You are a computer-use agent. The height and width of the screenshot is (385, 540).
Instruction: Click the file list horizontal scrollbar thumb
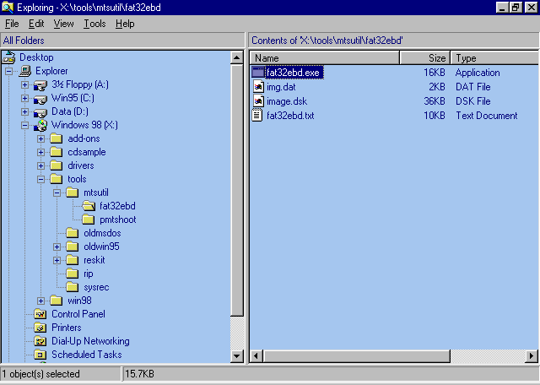356,356
